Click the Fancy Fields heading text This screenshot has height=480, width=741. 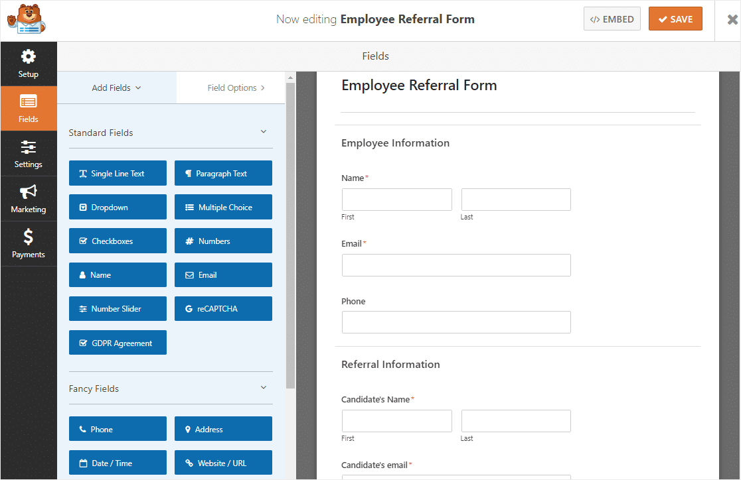[x=94, y=389]
